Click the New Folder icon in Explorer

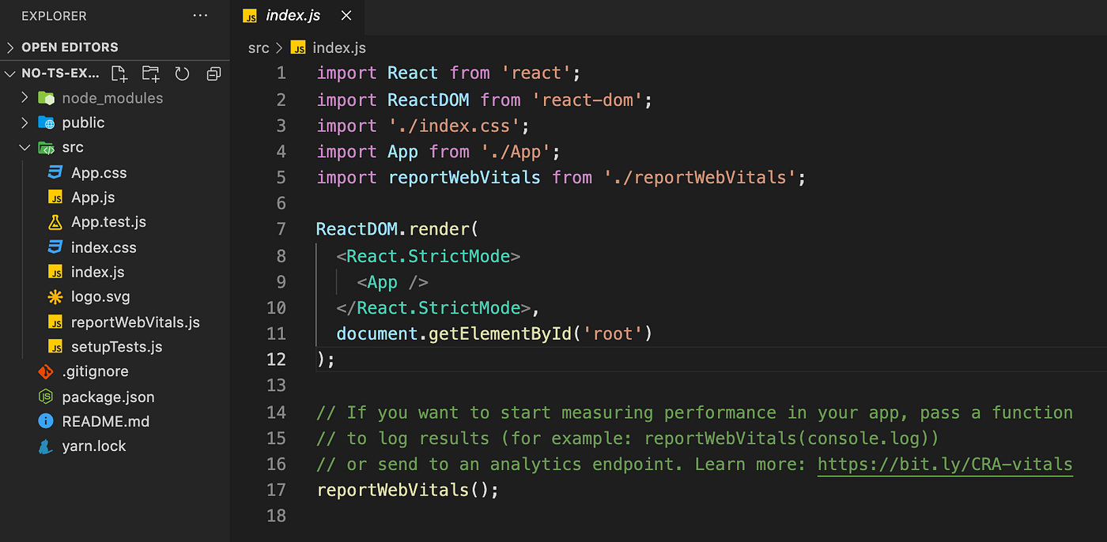(x=150, y=73)
